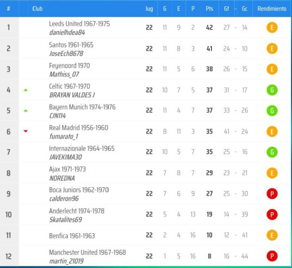292x268 pixels.
Task: Click the Club column header
Action: 37,9
